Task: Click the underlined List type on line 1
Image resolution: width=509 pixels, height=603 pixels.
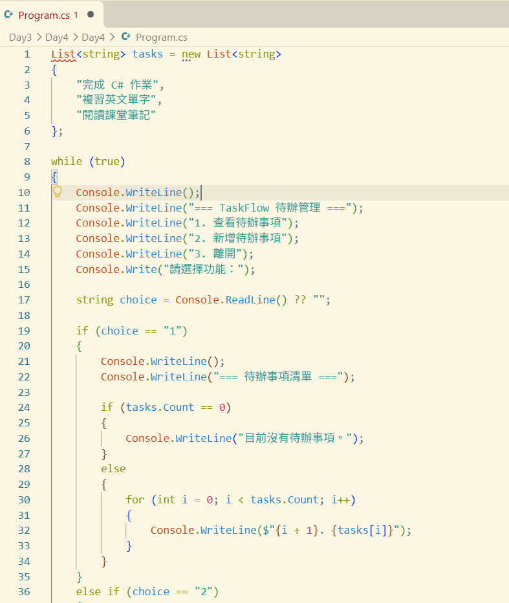Action: tap(63, 54)
